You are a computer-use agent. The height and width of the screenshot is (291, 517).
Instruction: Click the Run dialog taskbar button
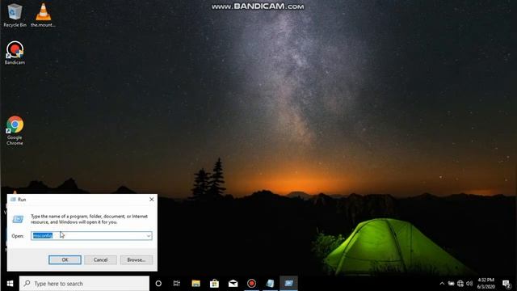point(288,284)
